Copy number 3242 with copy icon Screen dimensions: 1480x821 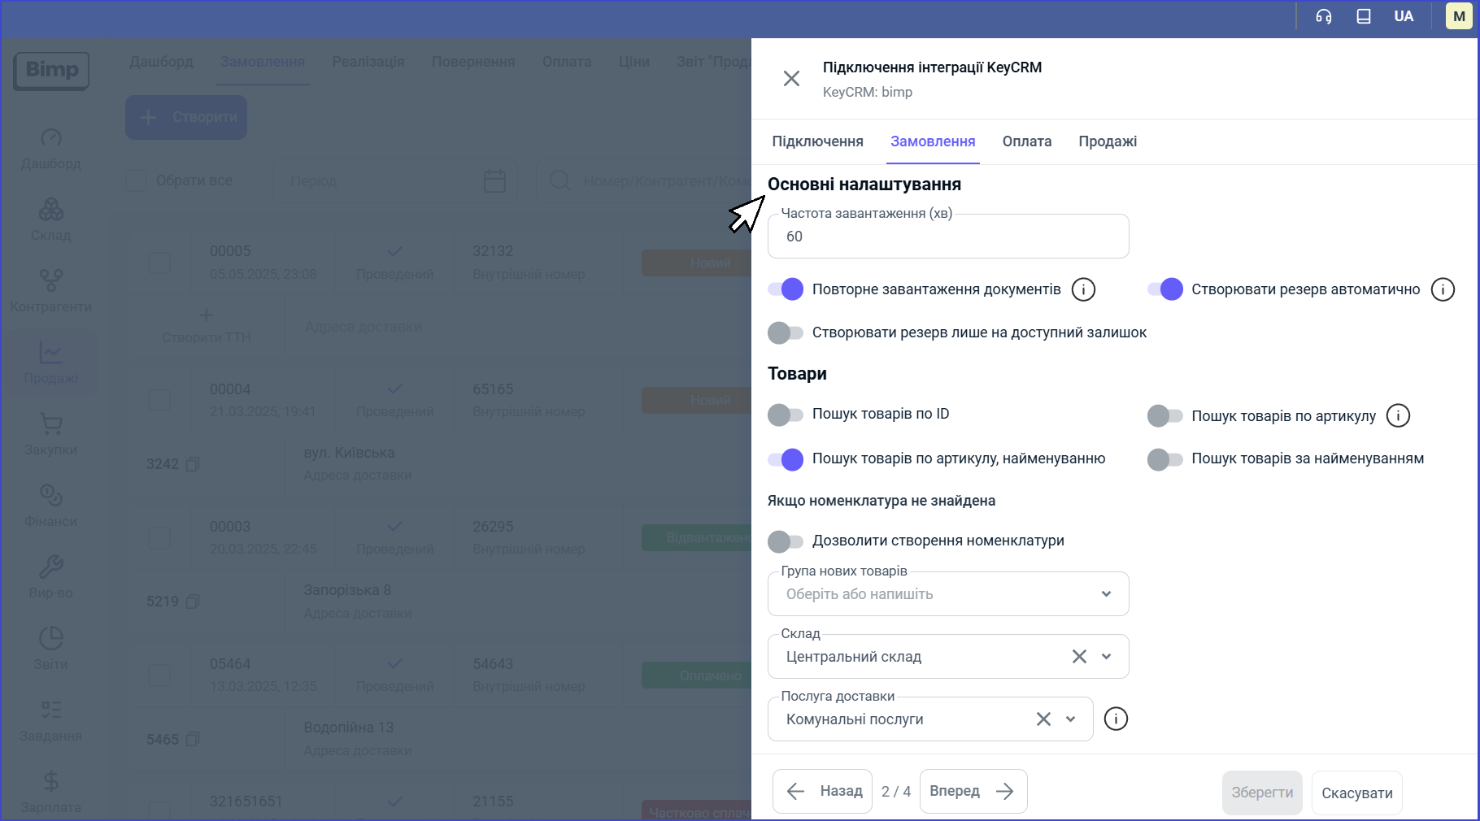(193, 464)
